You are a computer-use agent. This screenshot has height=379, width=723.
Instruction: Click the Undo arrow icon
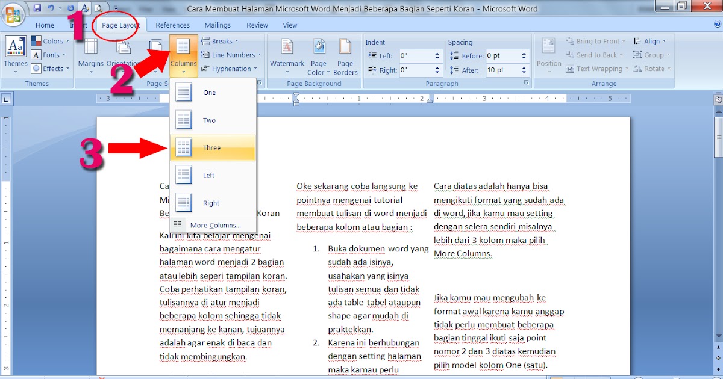point(51,8)
